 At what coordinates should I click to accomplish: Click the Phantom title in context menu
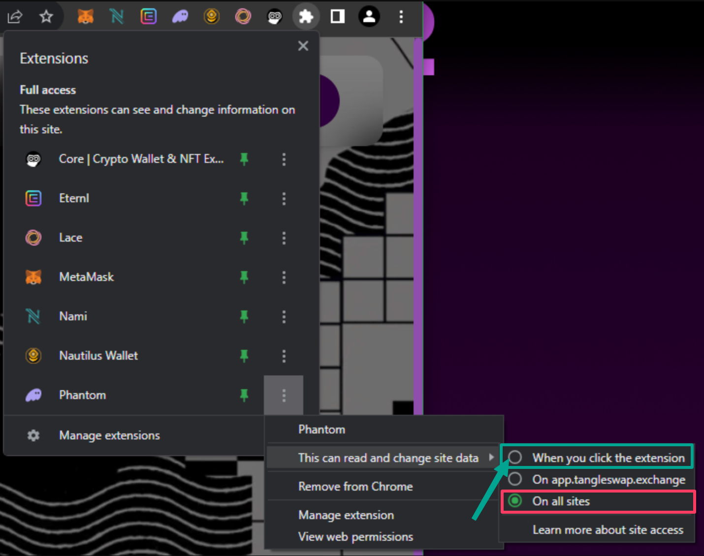[x=321, y=430]
